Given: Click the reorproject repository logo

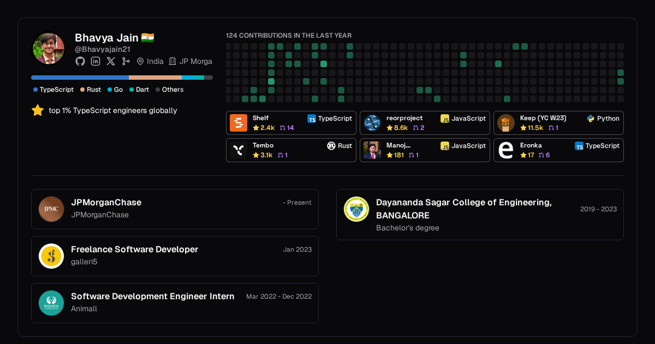Looking at the screenshot, I should coord(372,123).
